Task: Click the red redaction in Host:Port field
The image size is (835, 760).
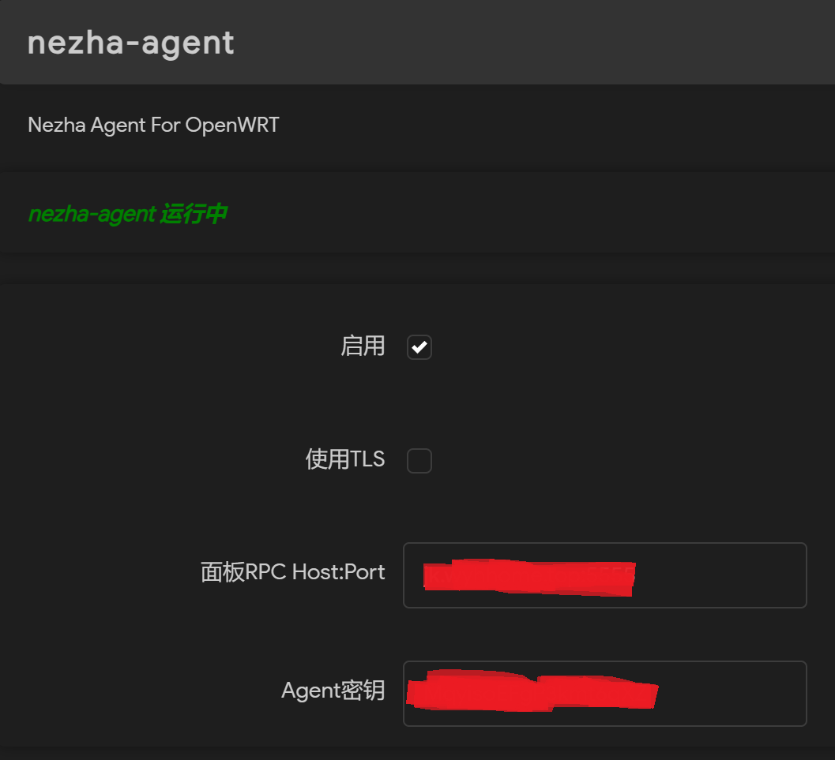Action: (529, 577)
